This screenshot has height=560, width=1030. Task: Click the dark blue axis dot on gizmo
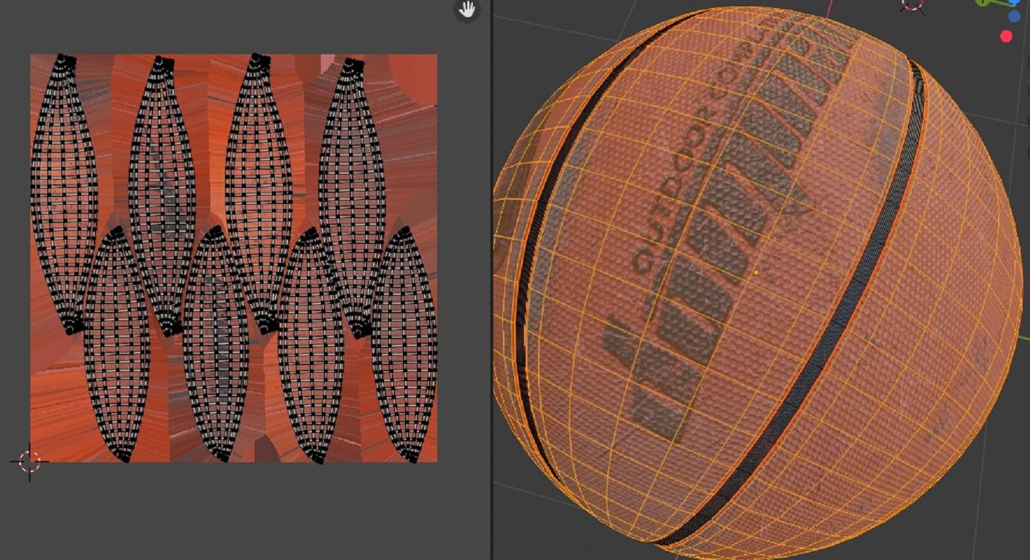tap(1014, 17)
